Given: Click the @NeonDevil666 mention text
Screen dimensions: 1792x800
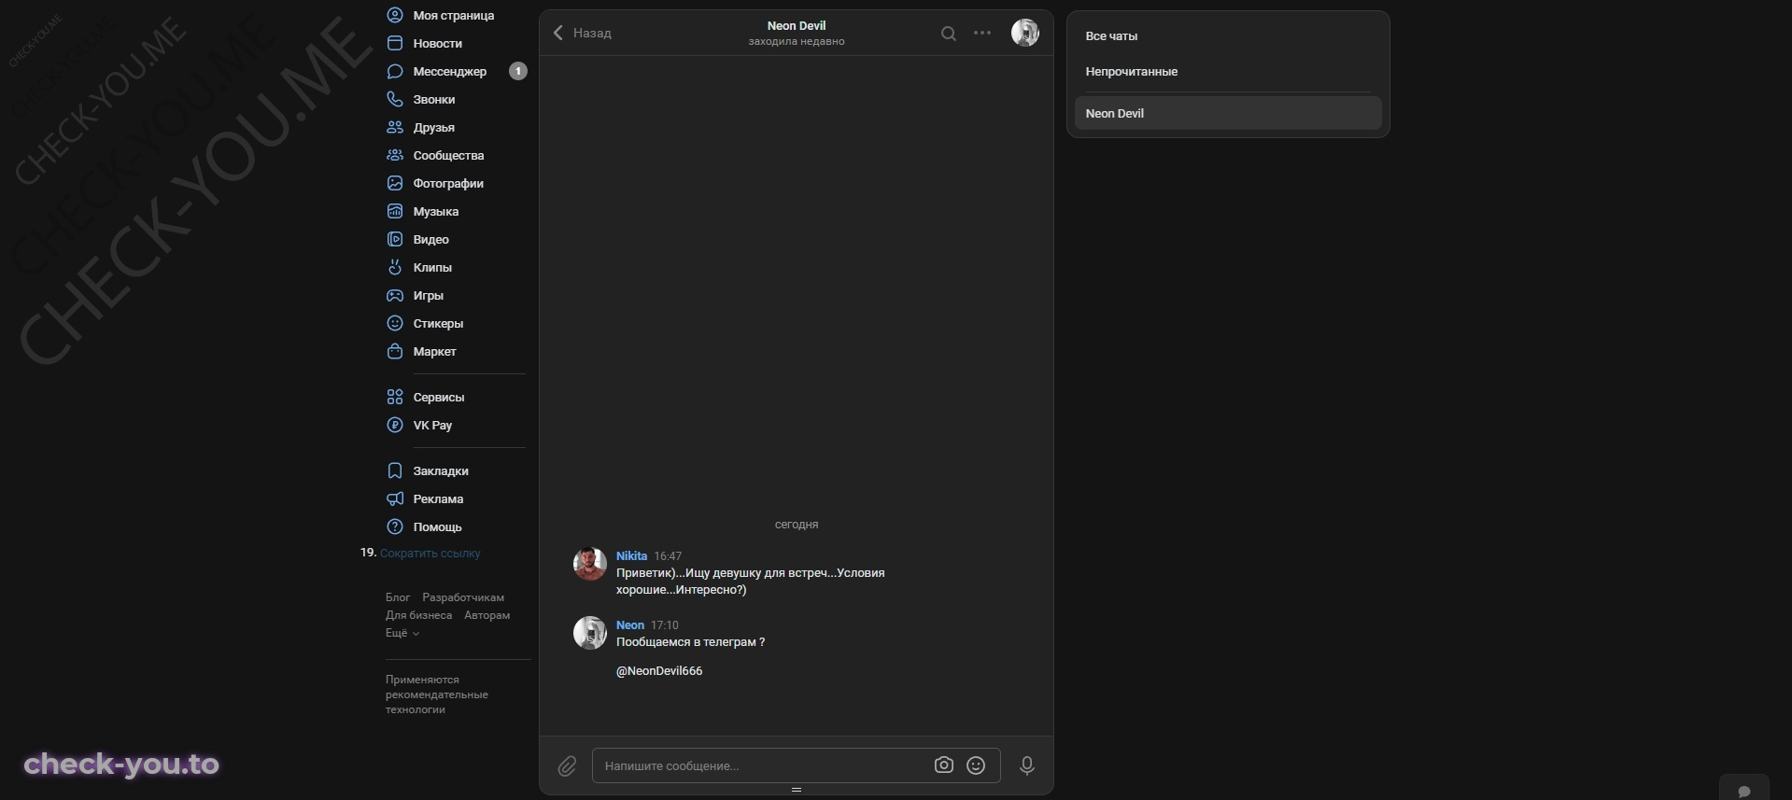Looking at the screenshot, I should coord(659,671).
